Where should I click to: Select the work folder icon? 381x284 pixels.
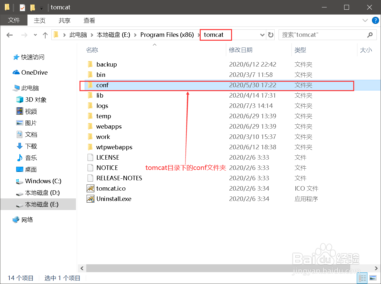90,137
